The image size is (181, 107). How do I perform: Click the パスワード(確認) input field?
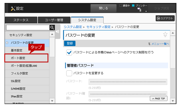[x=128, y=94]
